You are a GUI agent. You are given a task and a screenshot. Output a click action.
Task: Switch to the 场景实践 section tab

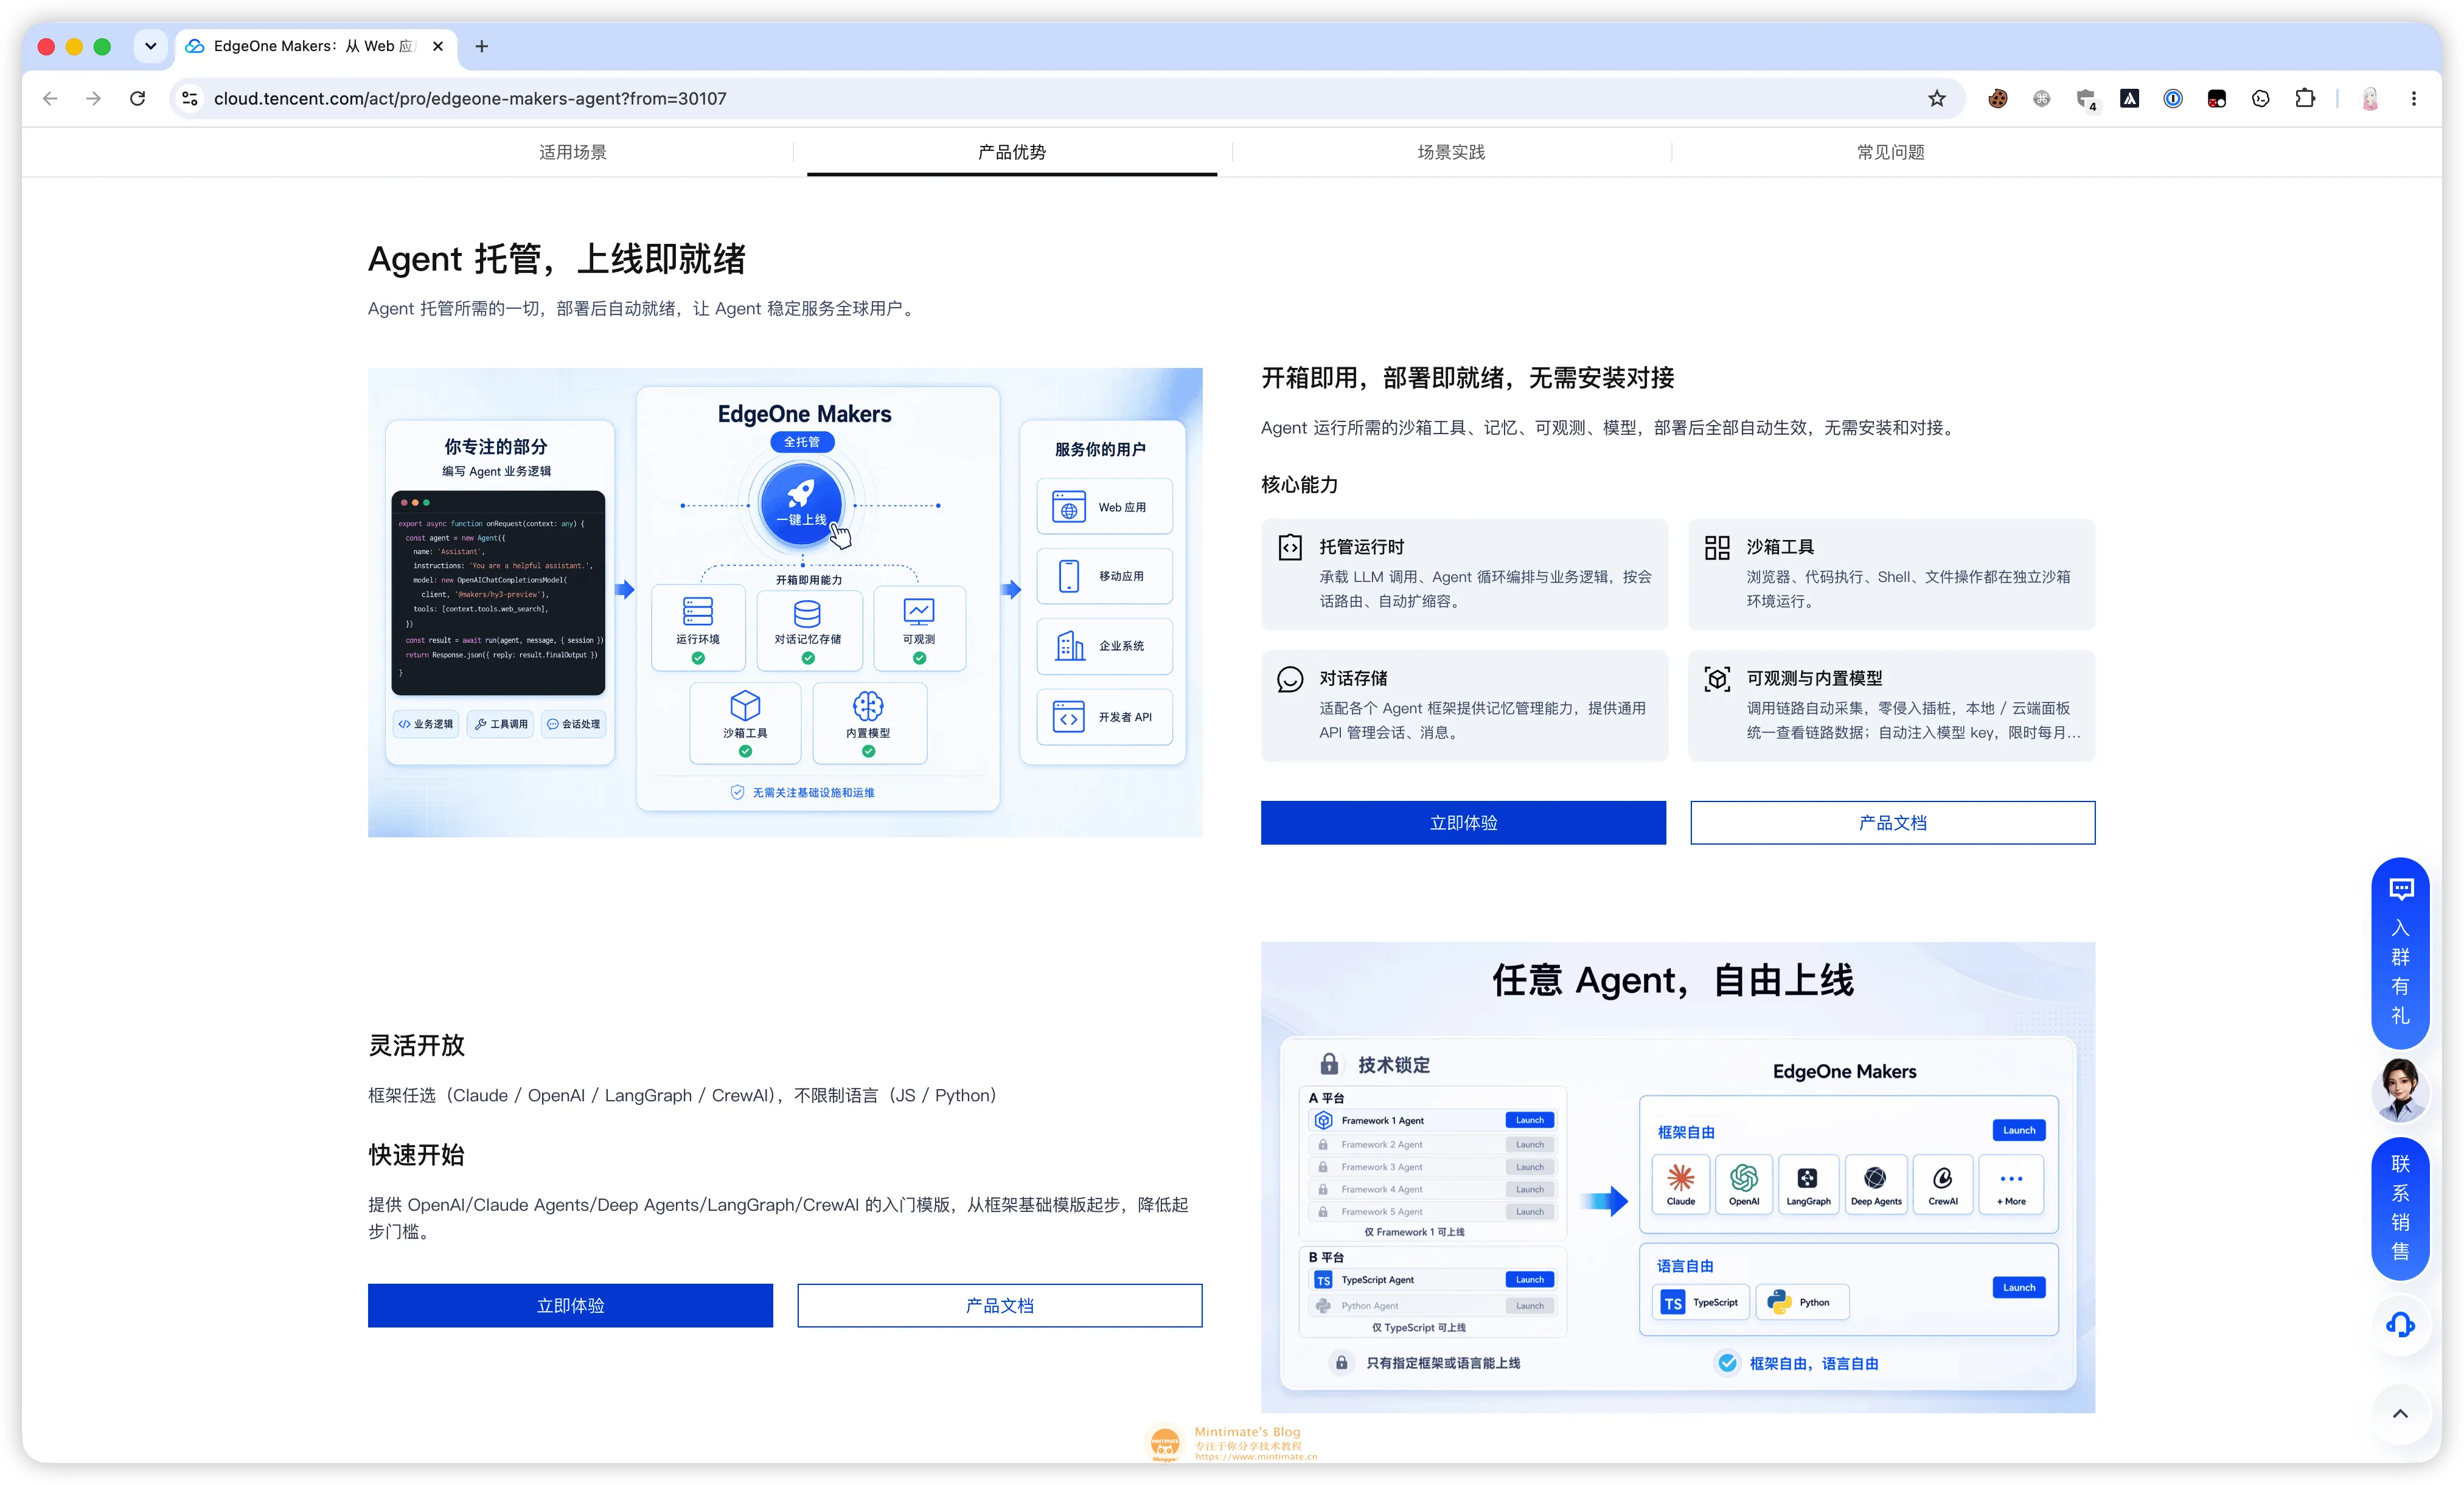pyautogui.click(x=1451, y=152)
